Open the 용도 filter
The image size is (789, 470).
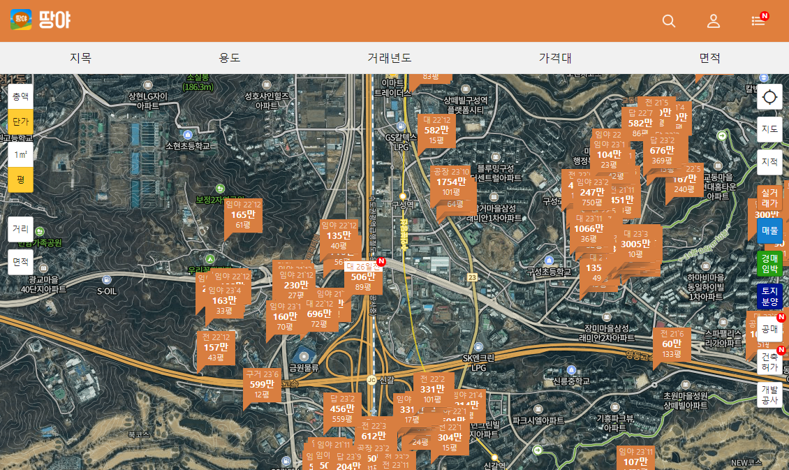tap(230, 58)
